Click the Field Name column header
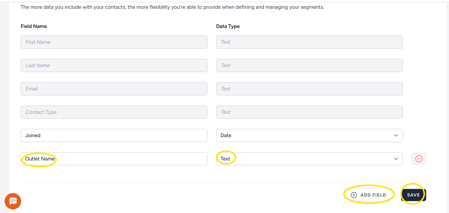Viewport: 449px width, 213px height. coord(34,26)
